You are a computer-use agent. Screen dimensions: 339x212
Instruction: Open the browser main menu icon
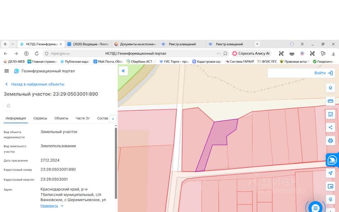(302, 44)
